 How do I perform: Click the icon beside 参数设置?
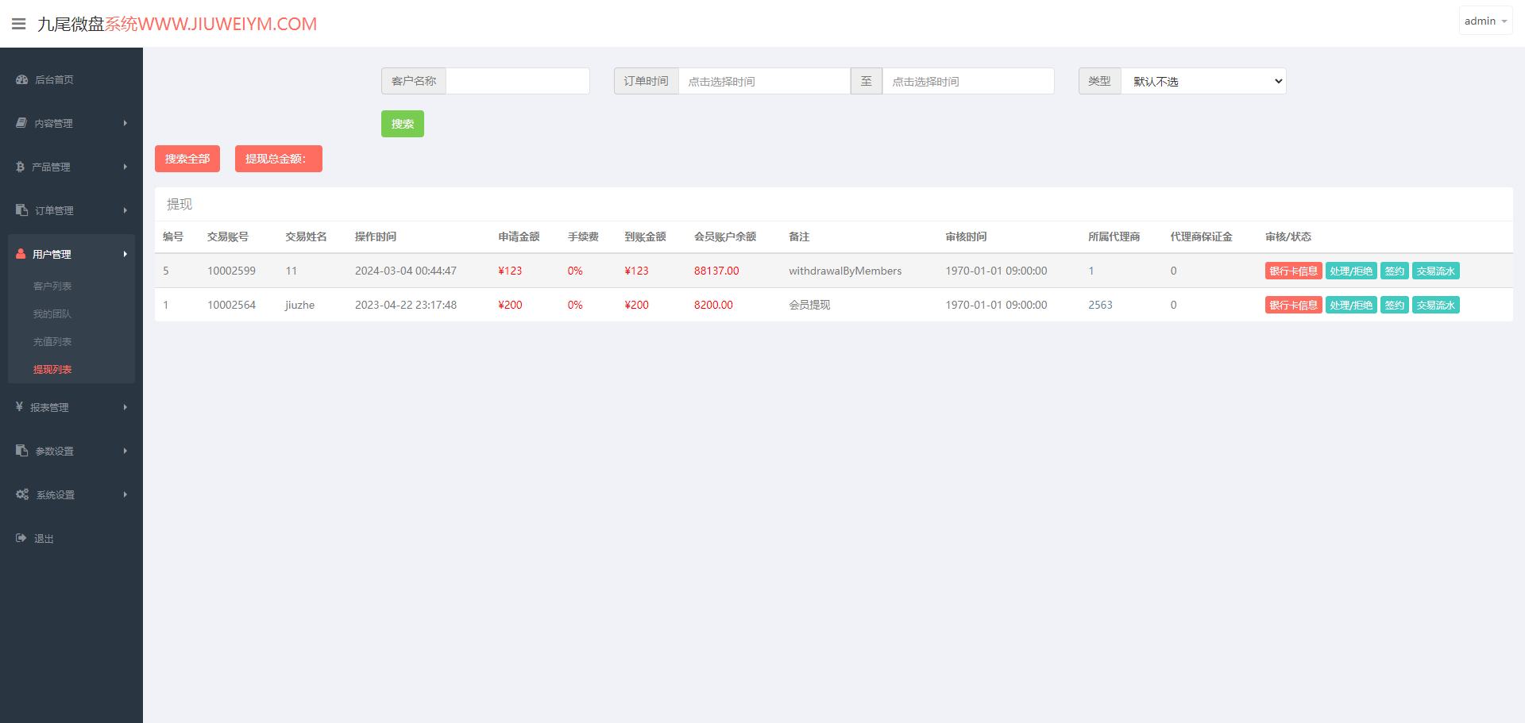click(22, 450)
